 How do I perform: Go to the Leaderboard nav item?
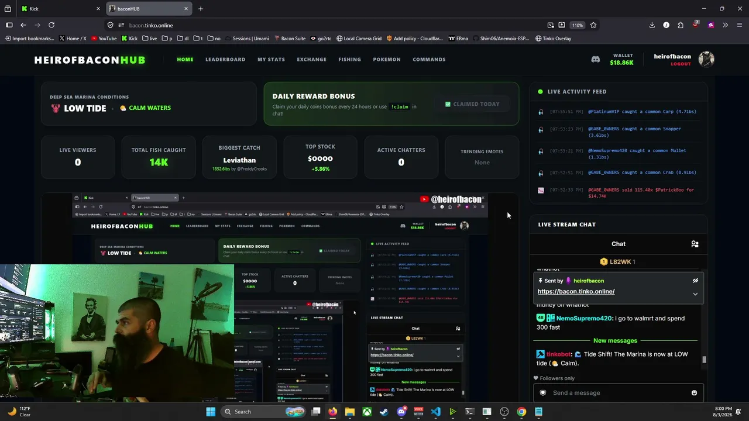[225, 59]
